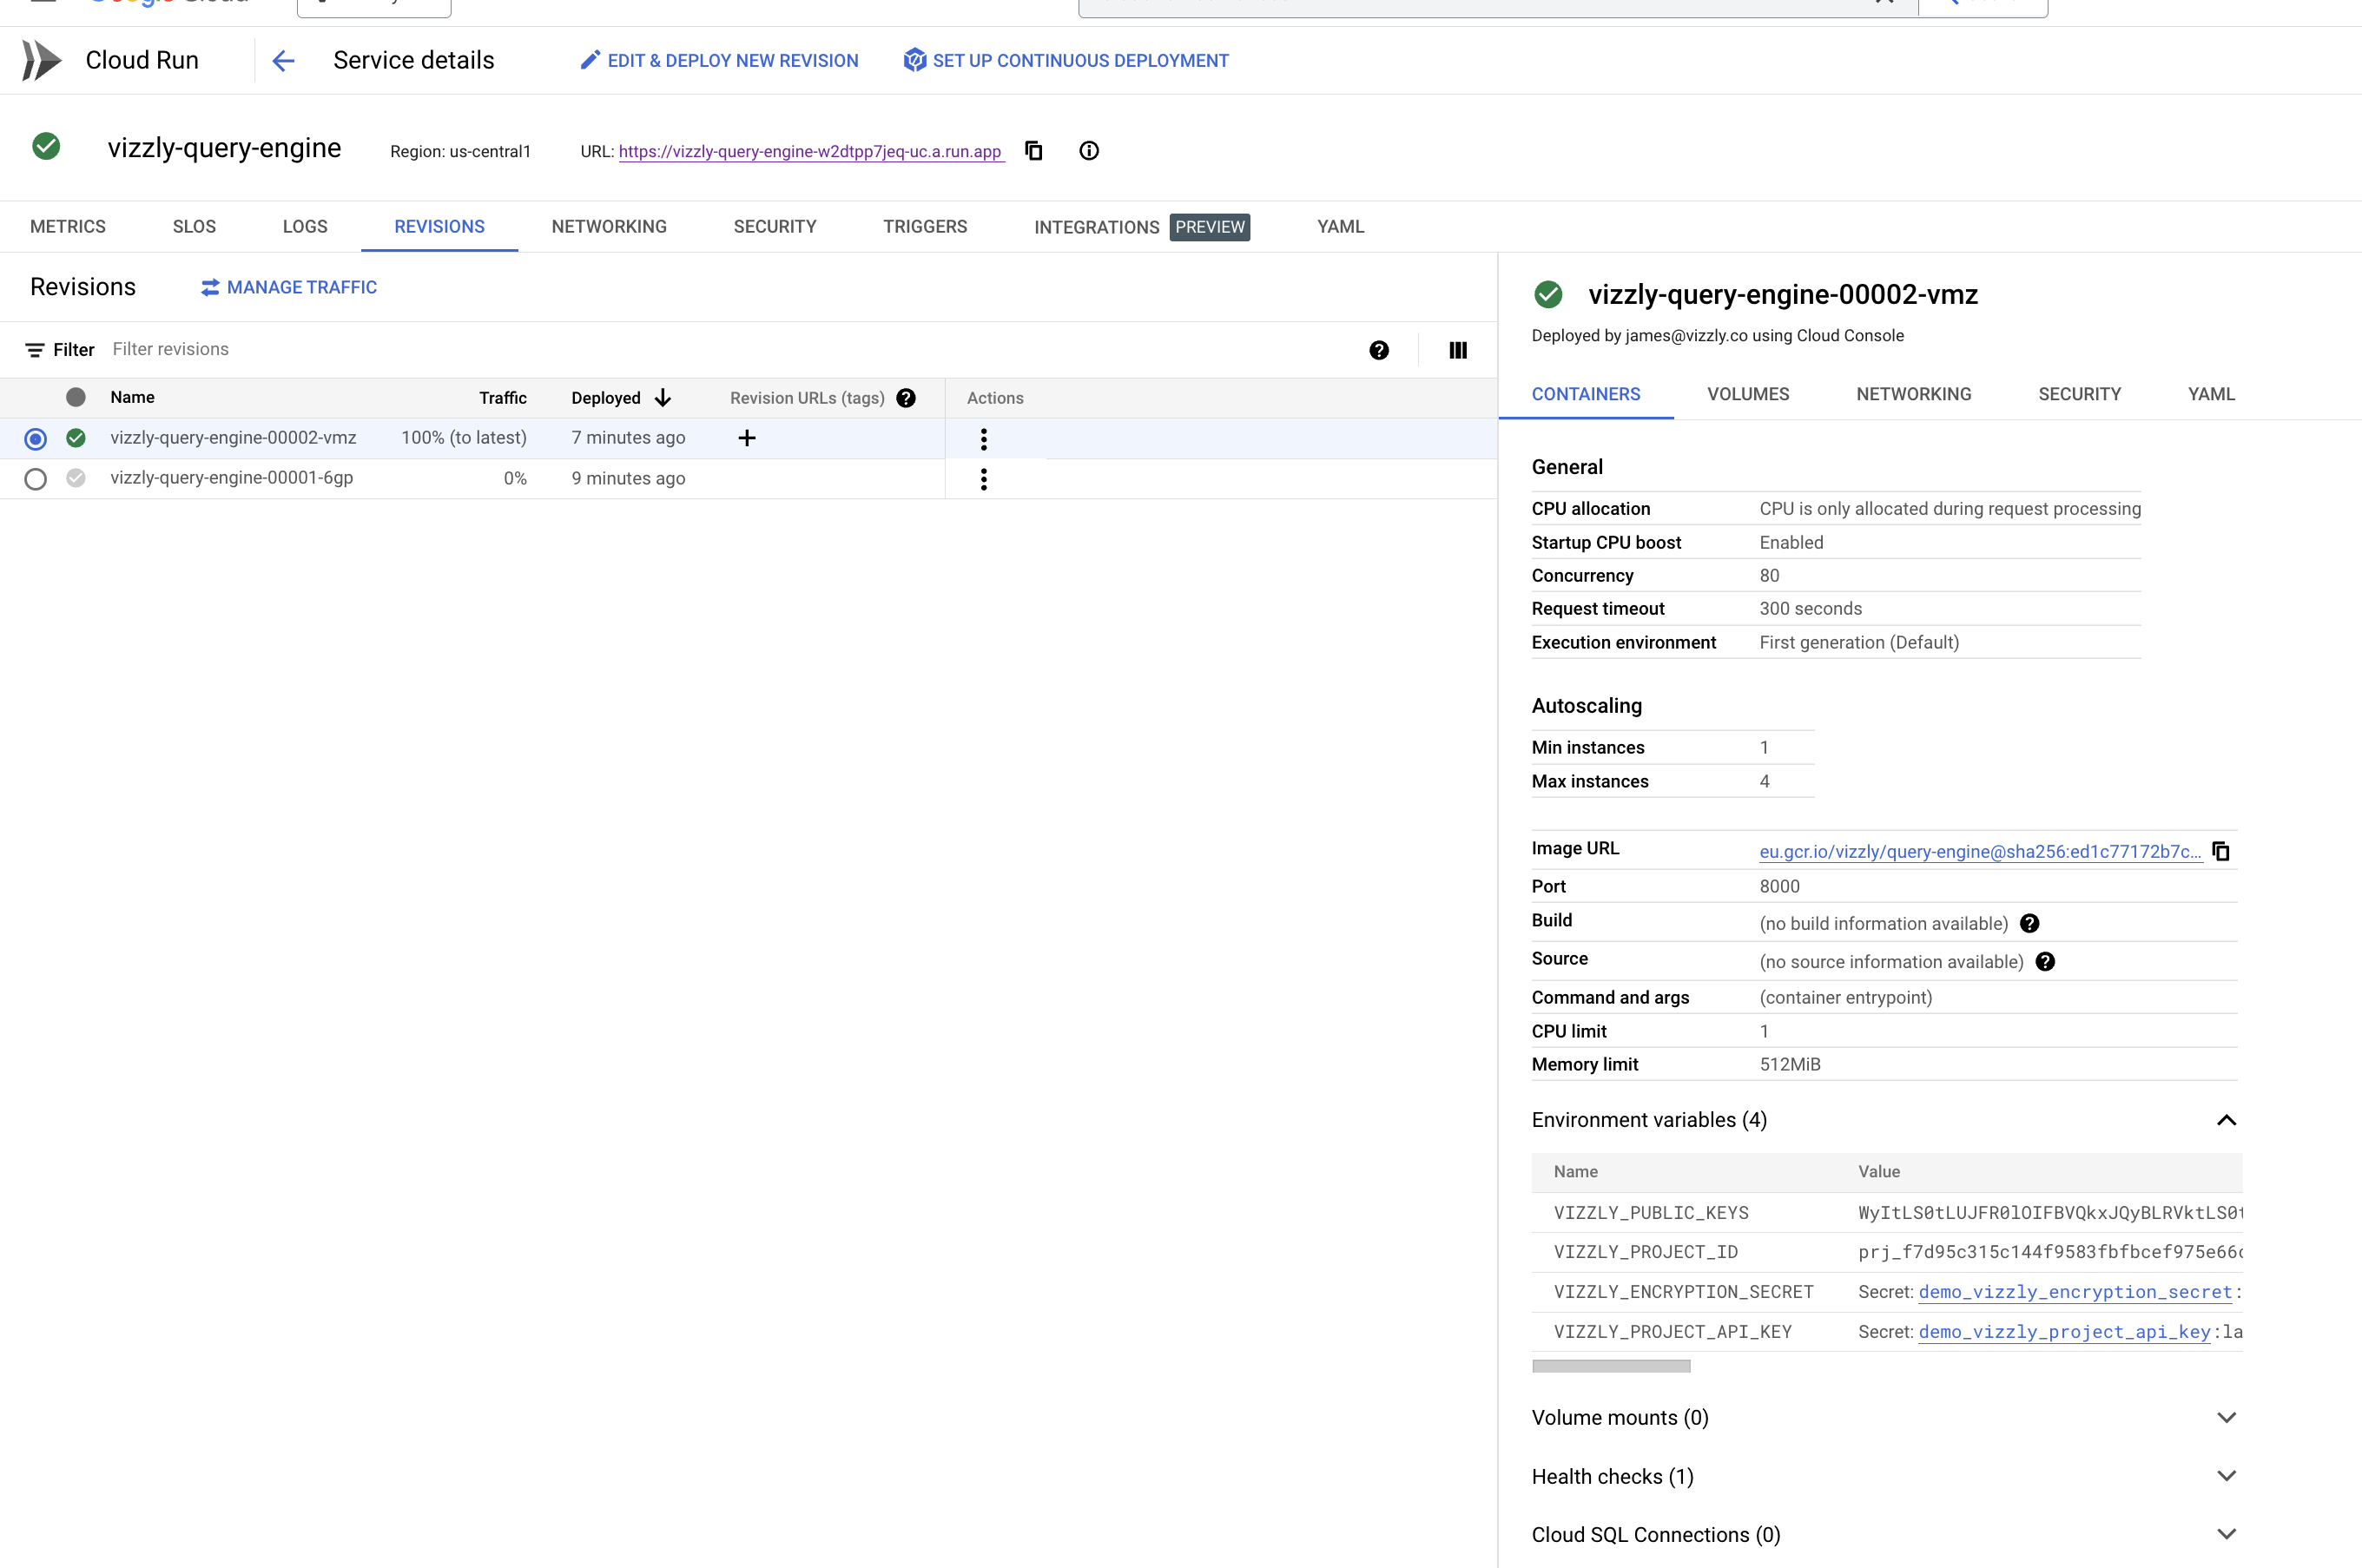This screenshot has width=2362, height=1568.
Task: Click grey status icon of 00001-6gp row
Action: pyautogui.click(x=76, y=478)
